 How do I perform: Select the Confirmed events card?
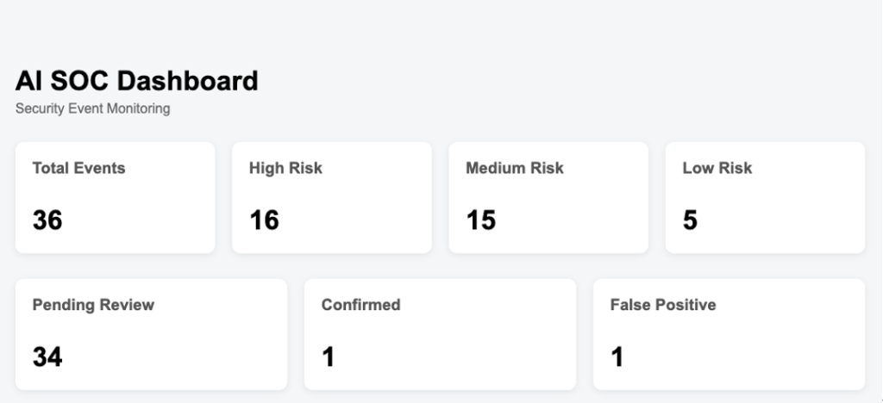tap(440, 334)
